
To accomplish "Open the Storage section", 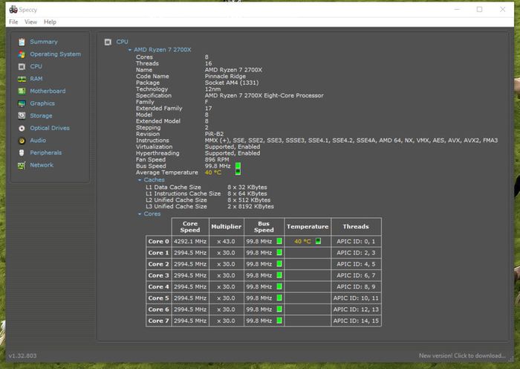I will [x=41, y=115].
